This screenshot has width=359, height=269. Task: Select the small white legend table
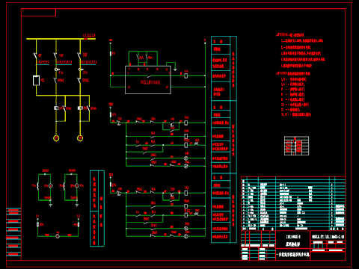(297, 146)
